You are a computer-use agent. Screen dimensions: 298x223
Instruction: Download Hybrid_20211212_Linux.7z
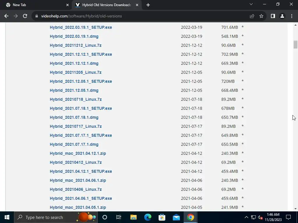point(75,45)
